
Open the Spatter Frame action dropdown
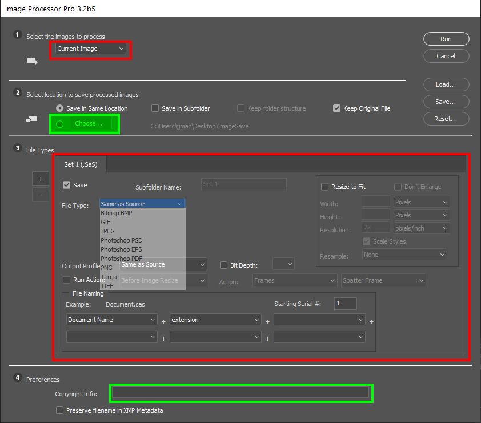coord(383,280)
